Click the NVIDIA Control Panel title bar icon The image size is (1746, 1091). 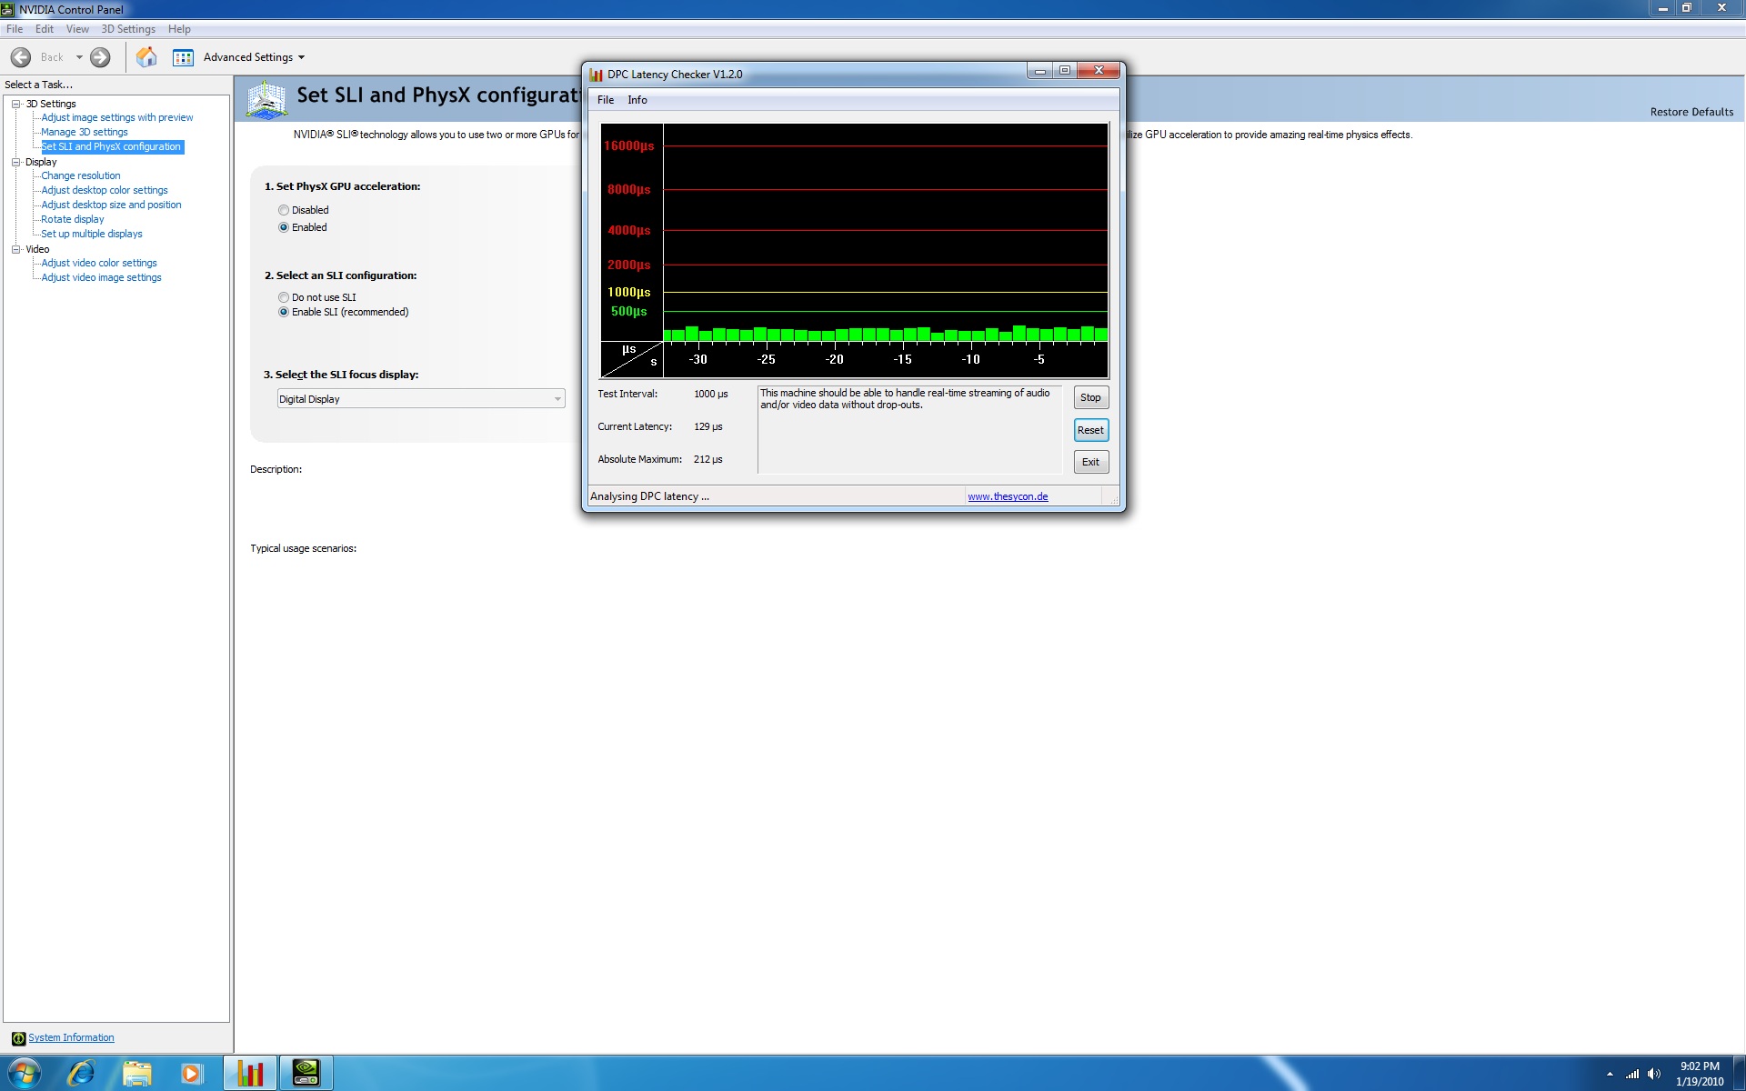pyautogui.click(x=8, y=9)
